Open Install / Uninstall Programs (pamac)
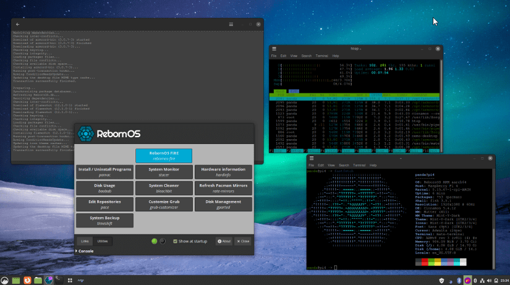 [104, 172]
